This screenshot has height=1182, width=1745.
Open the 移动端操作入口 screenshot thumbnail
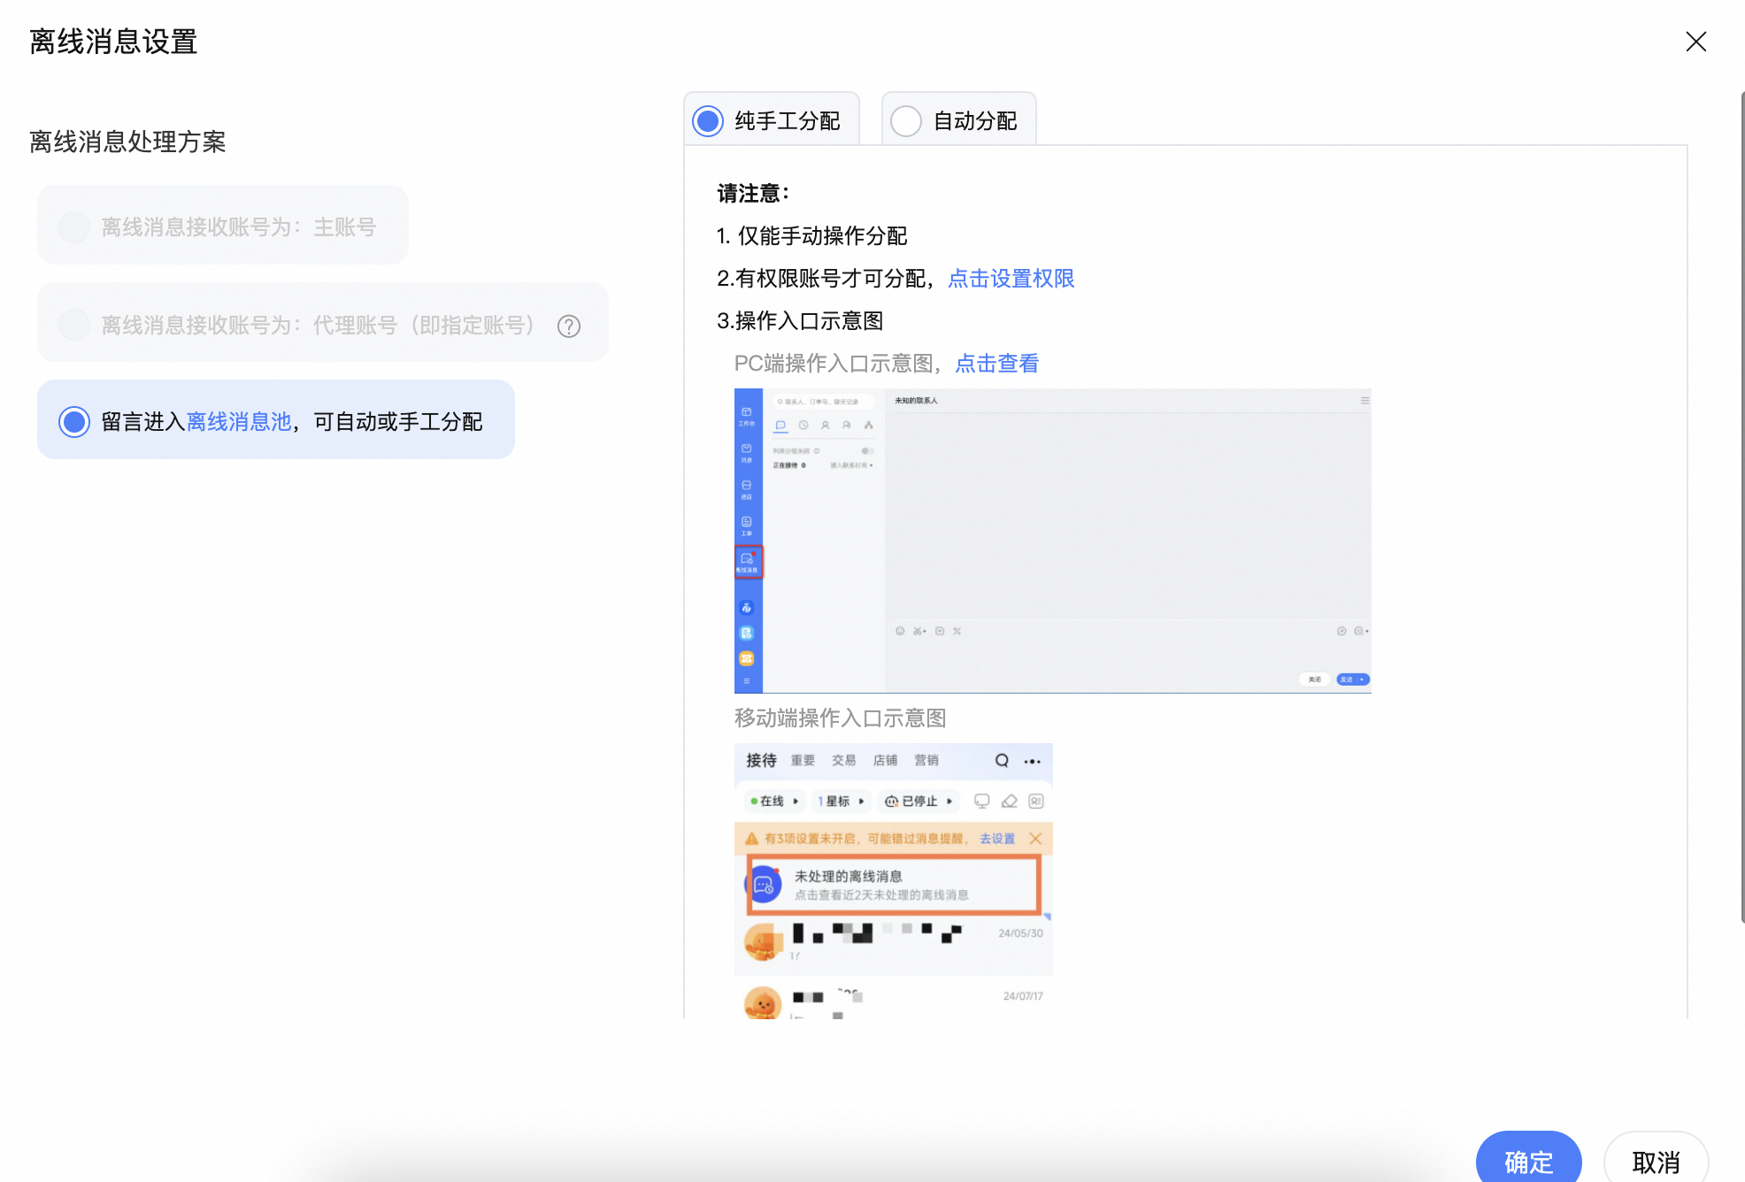click(894, 880)
